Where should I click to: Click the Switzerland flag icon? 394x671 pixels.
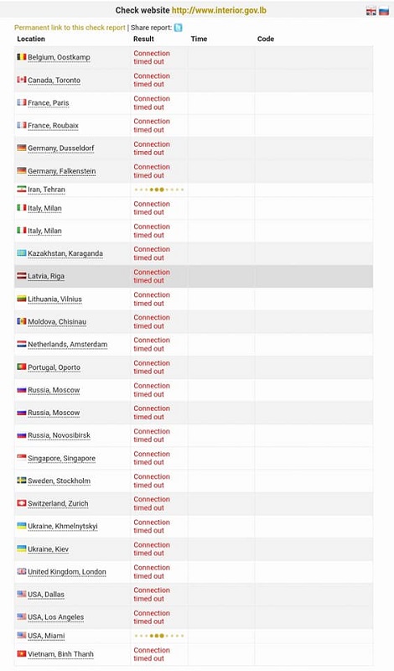click(22, 502)
